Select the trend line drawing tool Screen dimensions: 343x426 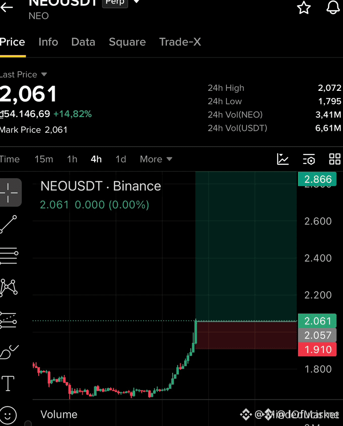8,224
